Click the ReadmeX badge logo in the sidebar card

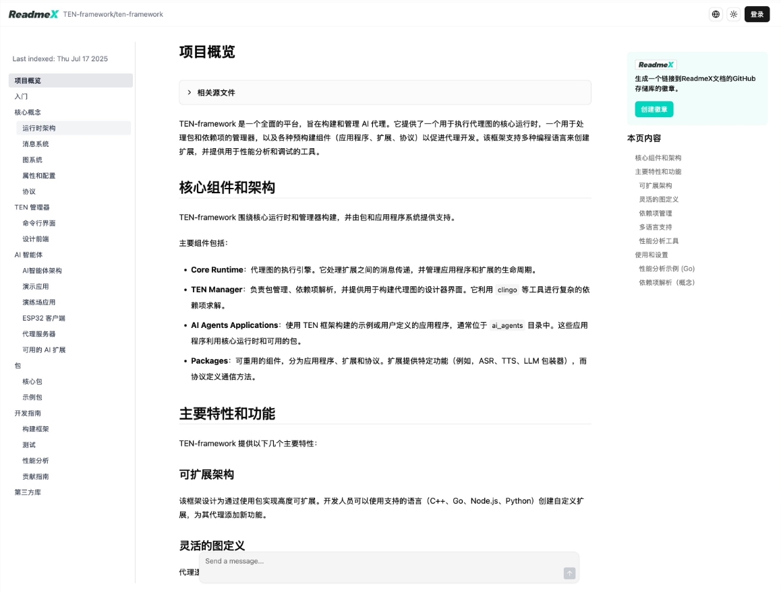pos(655,65)
